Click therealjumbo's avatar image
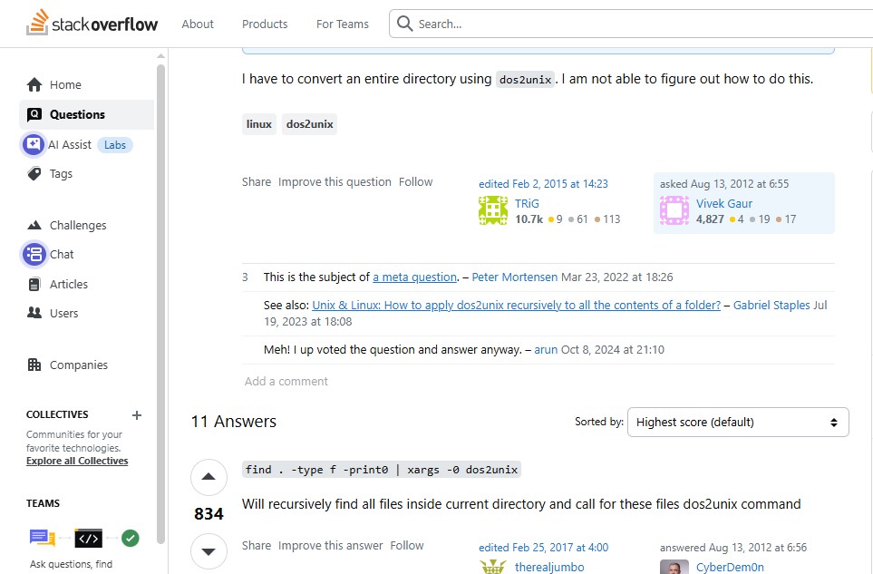Image resolution: width=873 pixels, height=574 pixels. [x=493, y=567]
